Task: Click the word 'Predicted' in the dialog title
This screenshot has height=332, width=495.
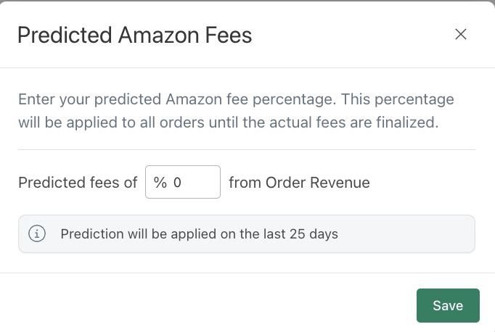Action: click(65, 35)
